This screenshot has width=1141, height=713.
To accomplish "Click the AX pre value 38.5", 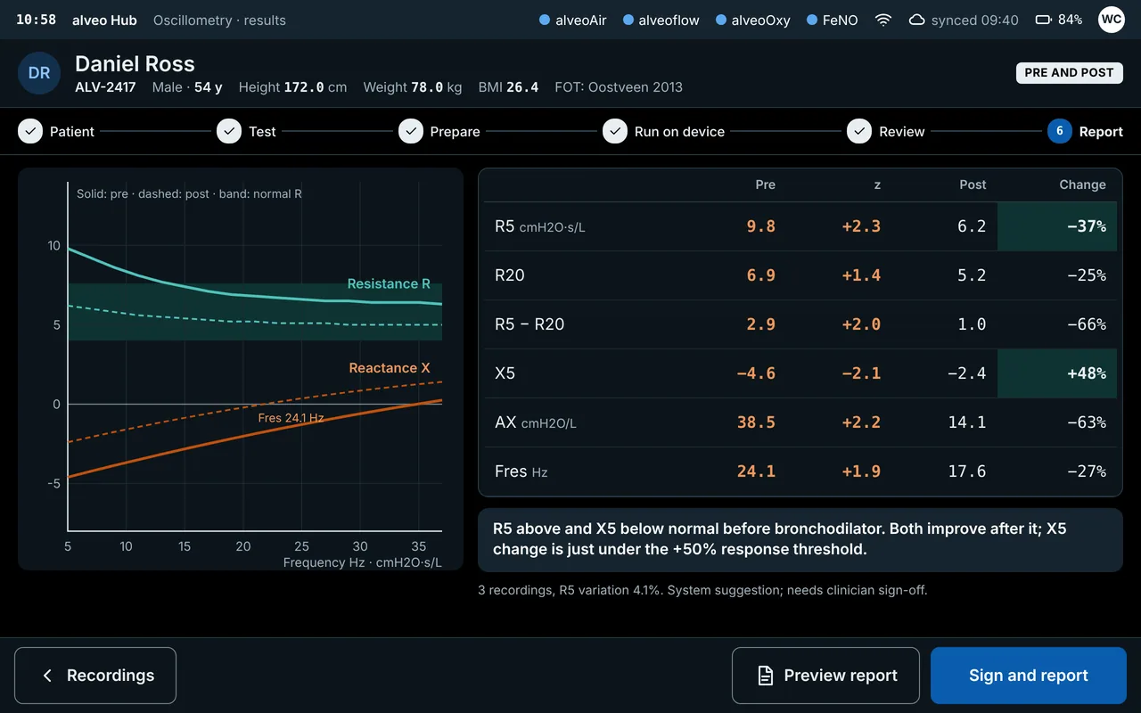I will [756, 422].
